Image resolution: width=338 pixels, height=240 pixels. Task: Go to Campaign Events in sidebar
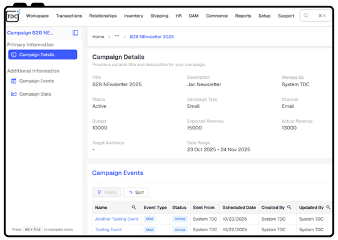(x=36, y=81)
